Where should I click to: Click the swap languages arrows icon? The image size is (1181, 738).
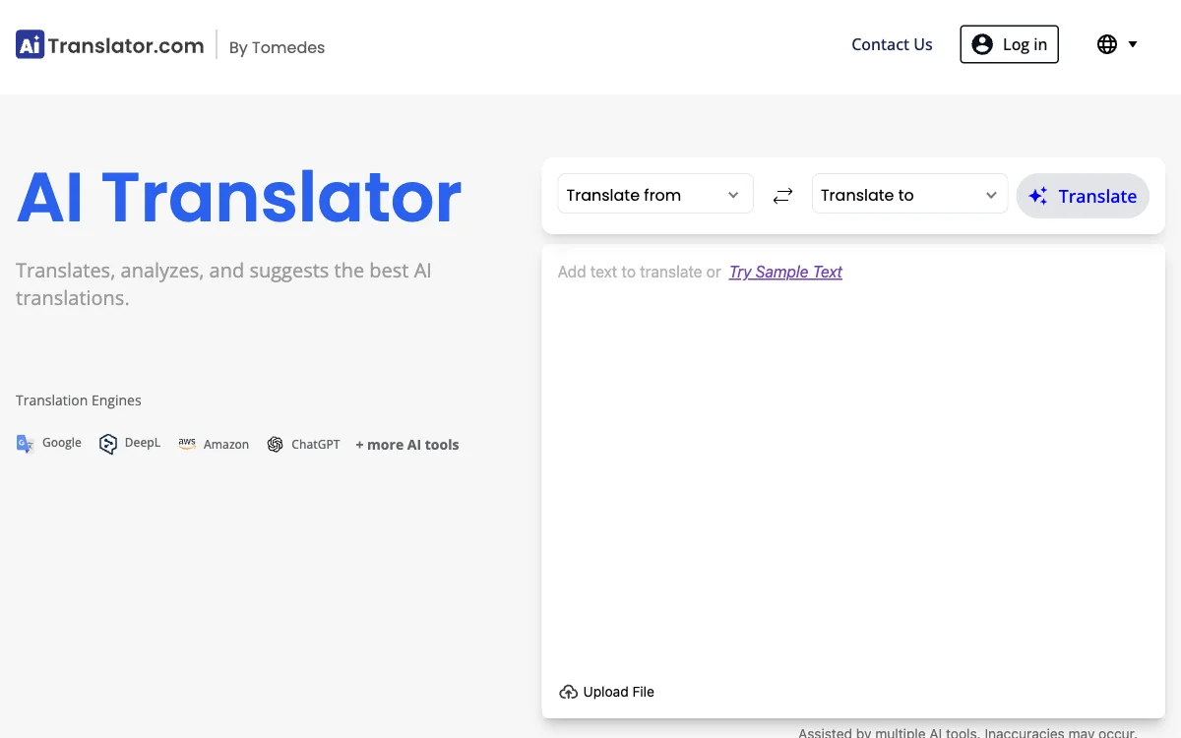[782, 195]
